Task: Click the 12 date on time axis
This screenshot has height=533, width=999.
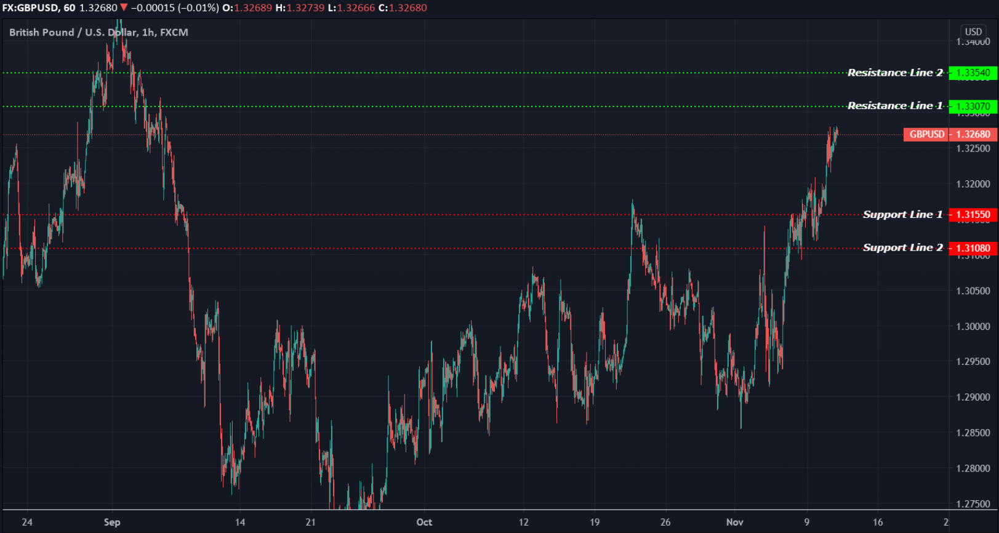Action: coord(523,522)
